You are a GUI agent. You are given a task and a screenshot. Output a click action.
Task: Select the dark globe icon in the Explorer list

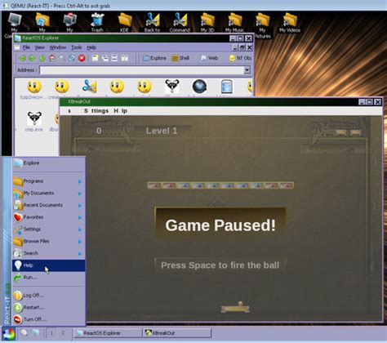[x=199, y=87]
